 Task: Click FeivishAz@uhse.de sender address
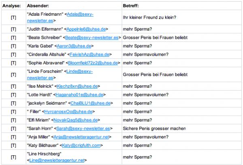coord(90,55)
